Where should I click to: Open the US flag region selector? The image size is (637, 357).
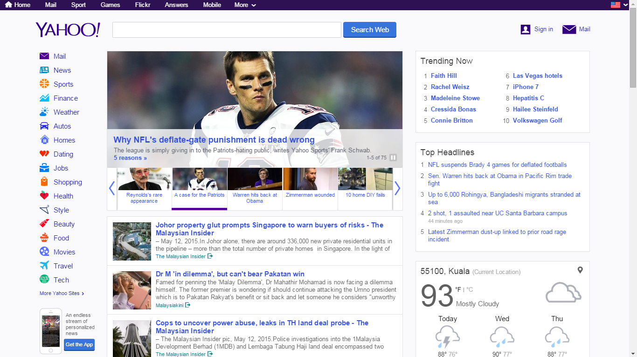620,5
